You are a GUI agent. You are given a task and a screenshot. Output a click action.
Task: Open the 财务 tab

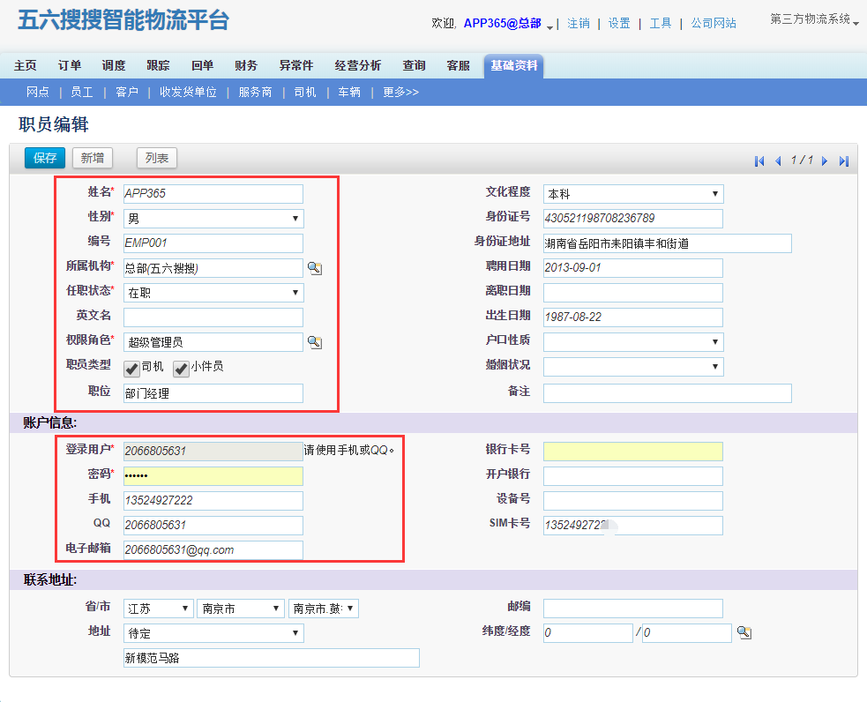(246, 65)
